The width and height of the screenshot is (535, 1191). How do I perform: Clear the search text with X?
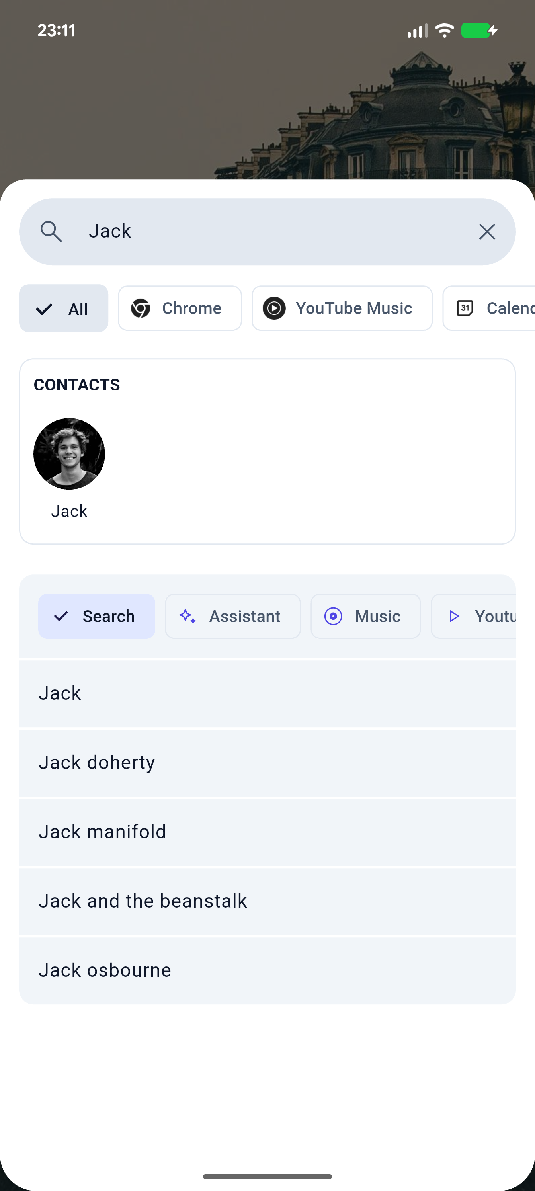coord(487,232)
